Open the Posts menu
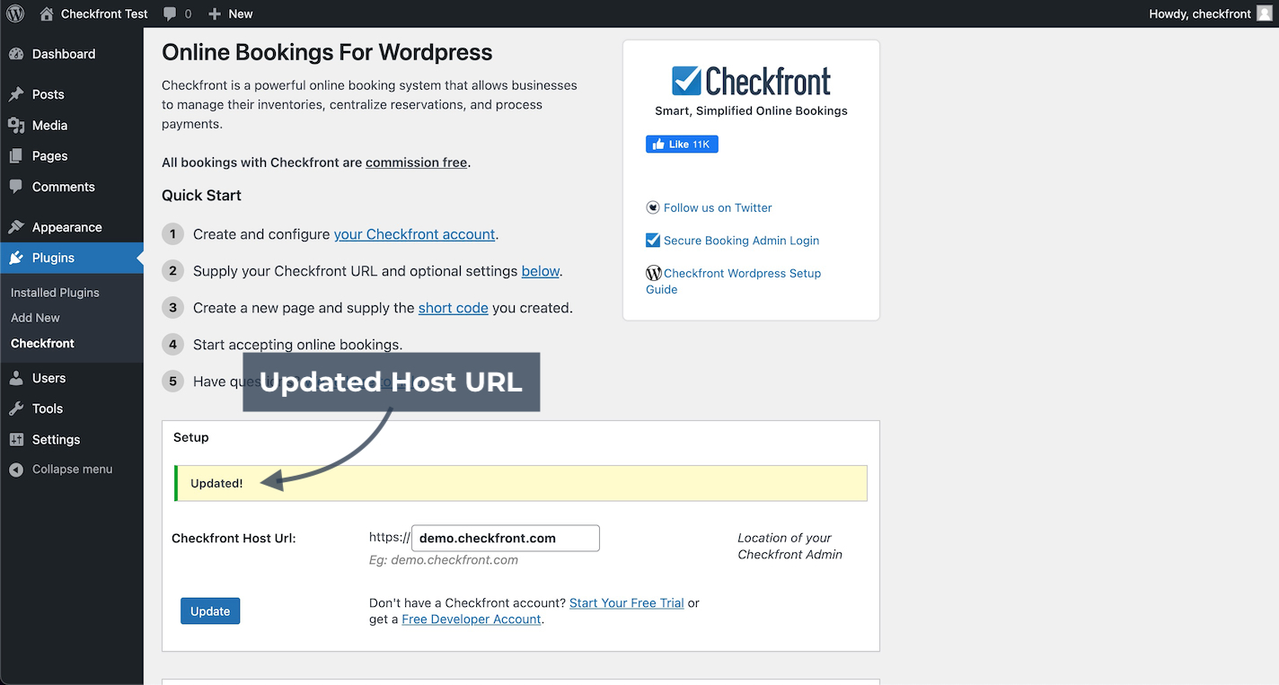 [49, 94]
